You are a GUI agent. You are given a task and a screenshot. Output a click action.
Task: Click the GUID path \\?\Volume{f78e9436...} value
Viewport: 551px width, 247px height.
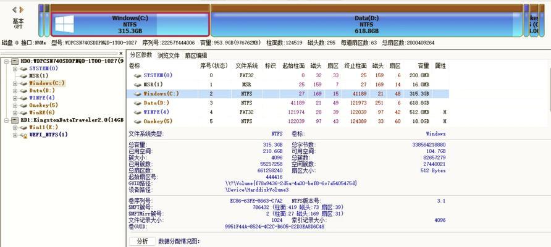click(x=292, y=183)
